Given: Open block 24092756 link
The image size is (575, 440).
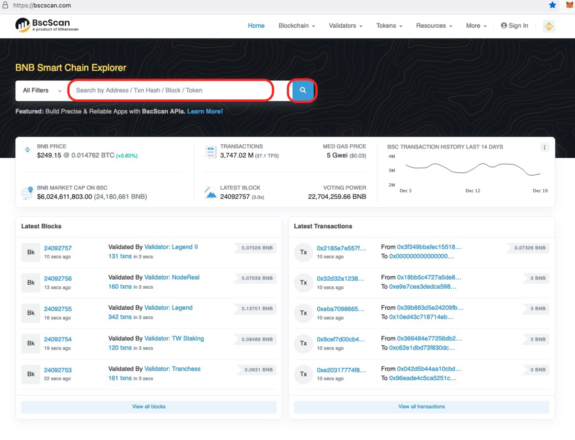Looking at the screenshot, I should coord(58,279).
